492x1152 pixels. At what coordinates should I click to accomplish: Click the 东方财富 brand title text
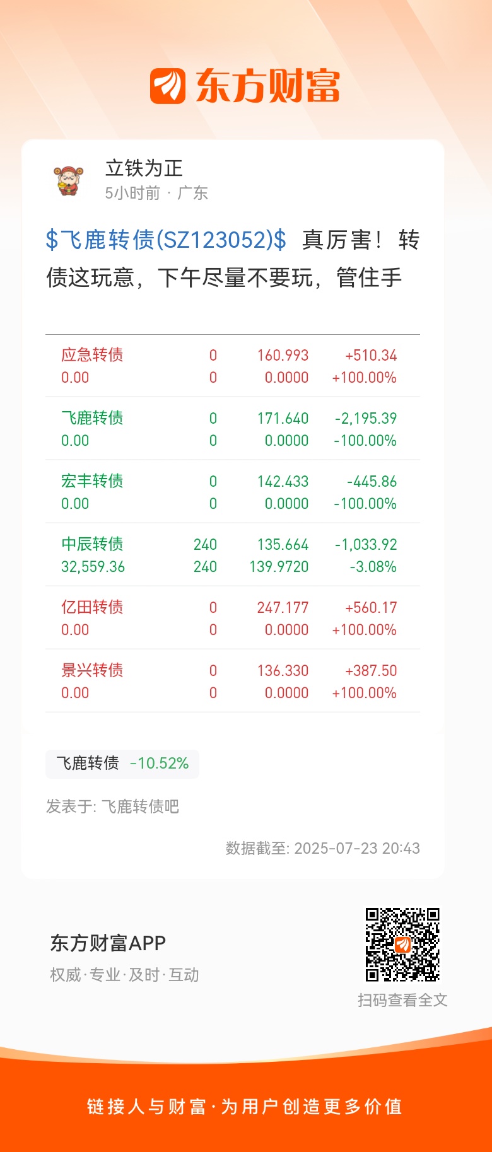coord(267,86)
